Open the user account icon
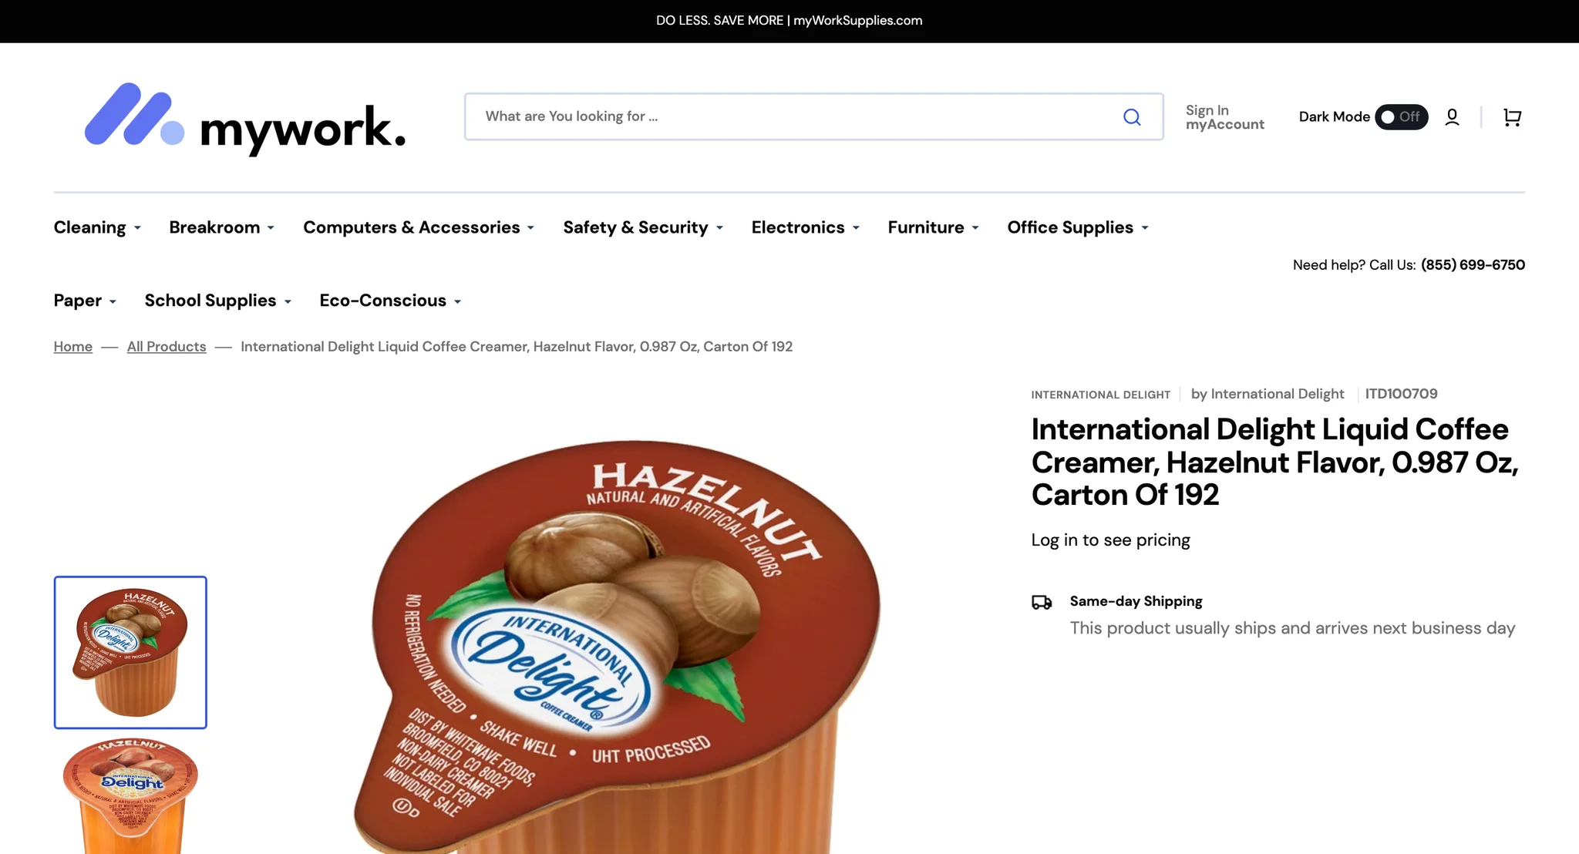Viewport: 1579px width, 854px height. [1452, 117]
